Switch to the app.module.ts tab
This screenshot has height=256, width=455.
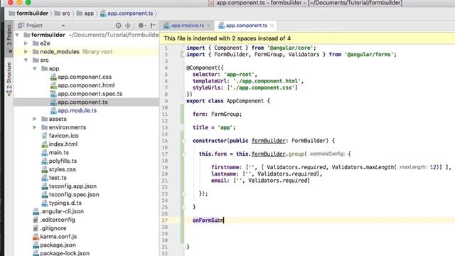188,26
